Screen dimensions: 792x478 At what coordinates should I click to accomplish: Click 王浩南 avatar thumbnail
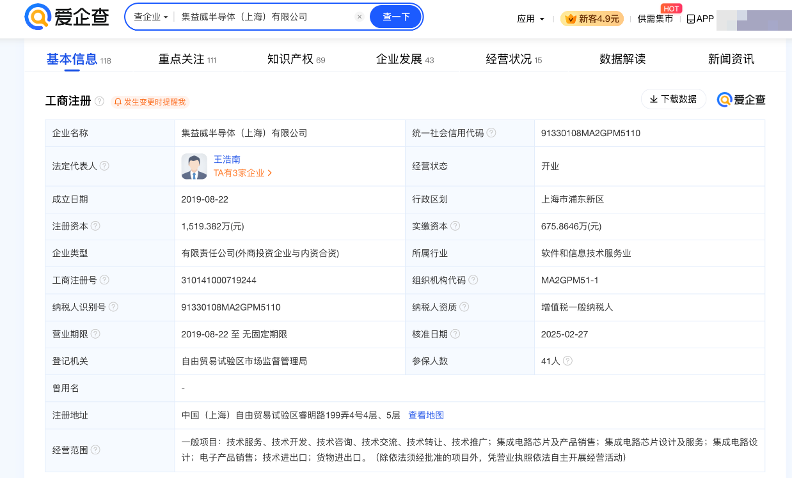point(194,166)
